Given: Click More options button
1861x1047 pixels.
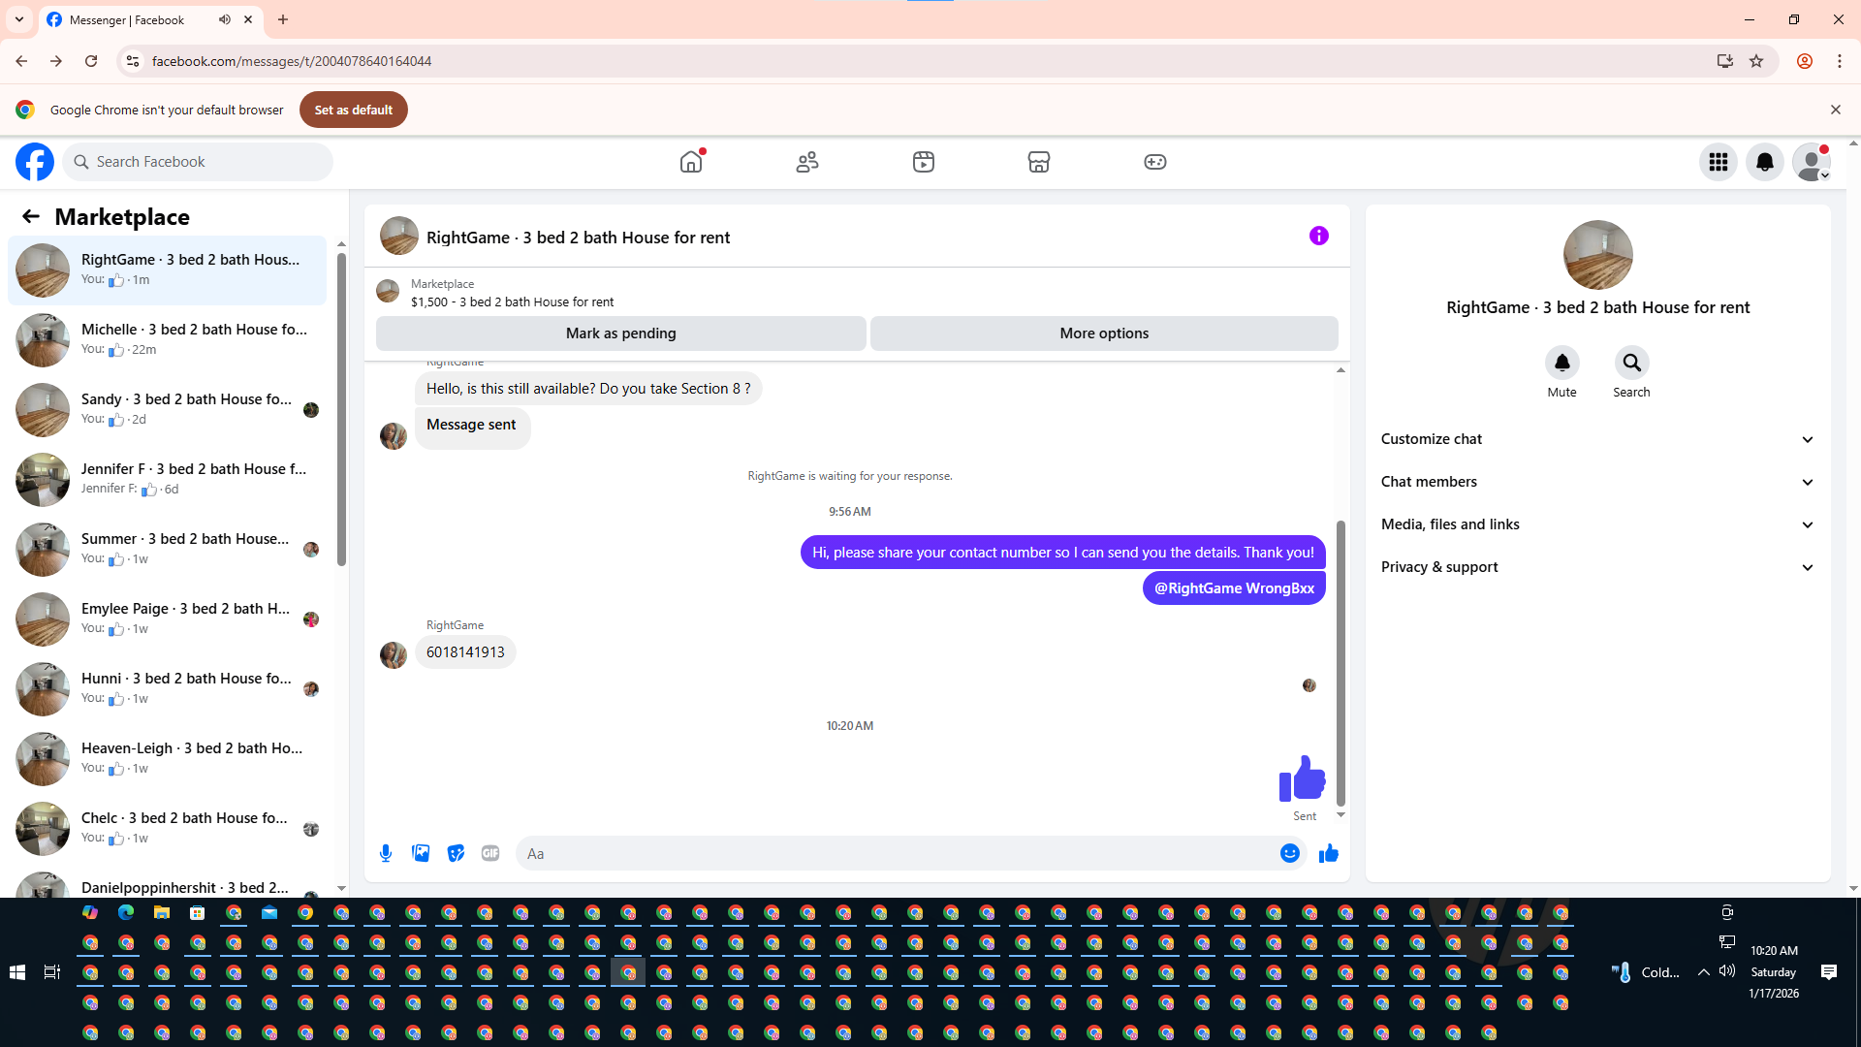Looking at the screenshot, I should [1104, 333].
